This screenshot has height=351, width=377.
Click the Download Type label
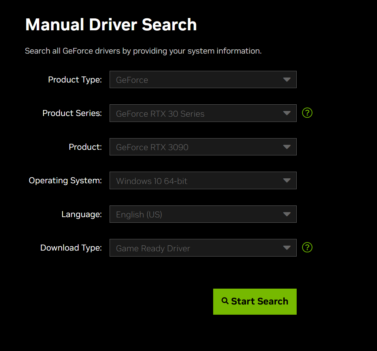(x=71, y=248)
